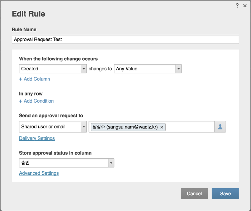
Task: Click the arrow beside the 승인 field
Action: click(x=111, y=163)
